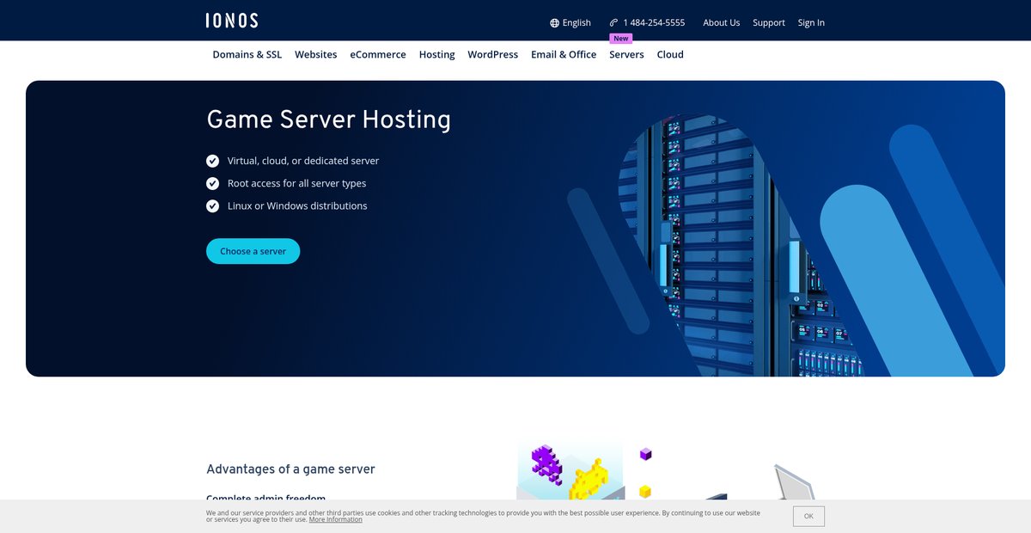
Task: Click the checkmark beside Root access for all server types
Action: [213, 183]
